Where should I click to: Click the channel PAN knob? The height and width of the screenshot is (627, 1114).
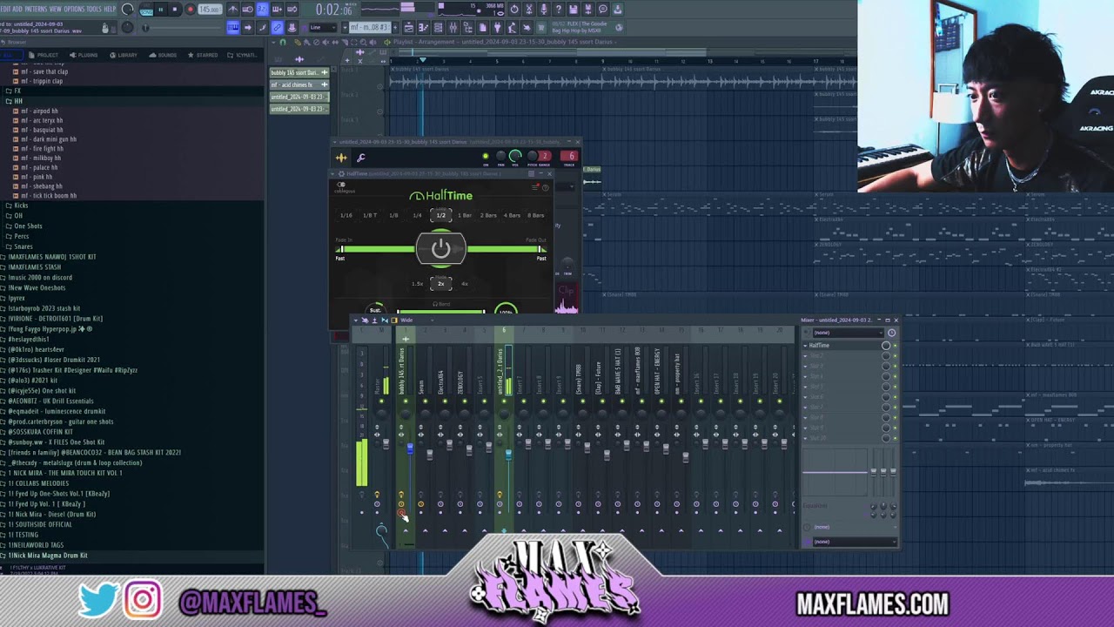pyautogui.click(x=500, y=157)
